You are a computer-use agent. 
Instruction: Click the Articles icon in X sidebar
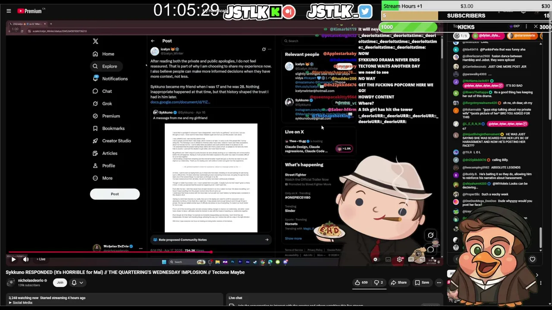click(95, 153)
